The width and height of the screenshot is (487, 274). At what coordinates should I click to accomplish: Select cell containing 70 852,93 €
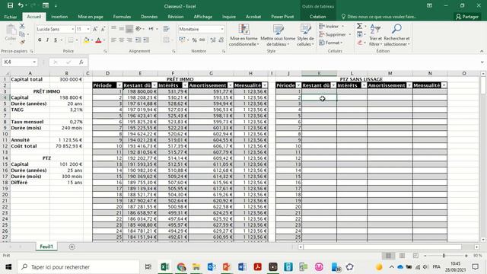click(66, 146)
